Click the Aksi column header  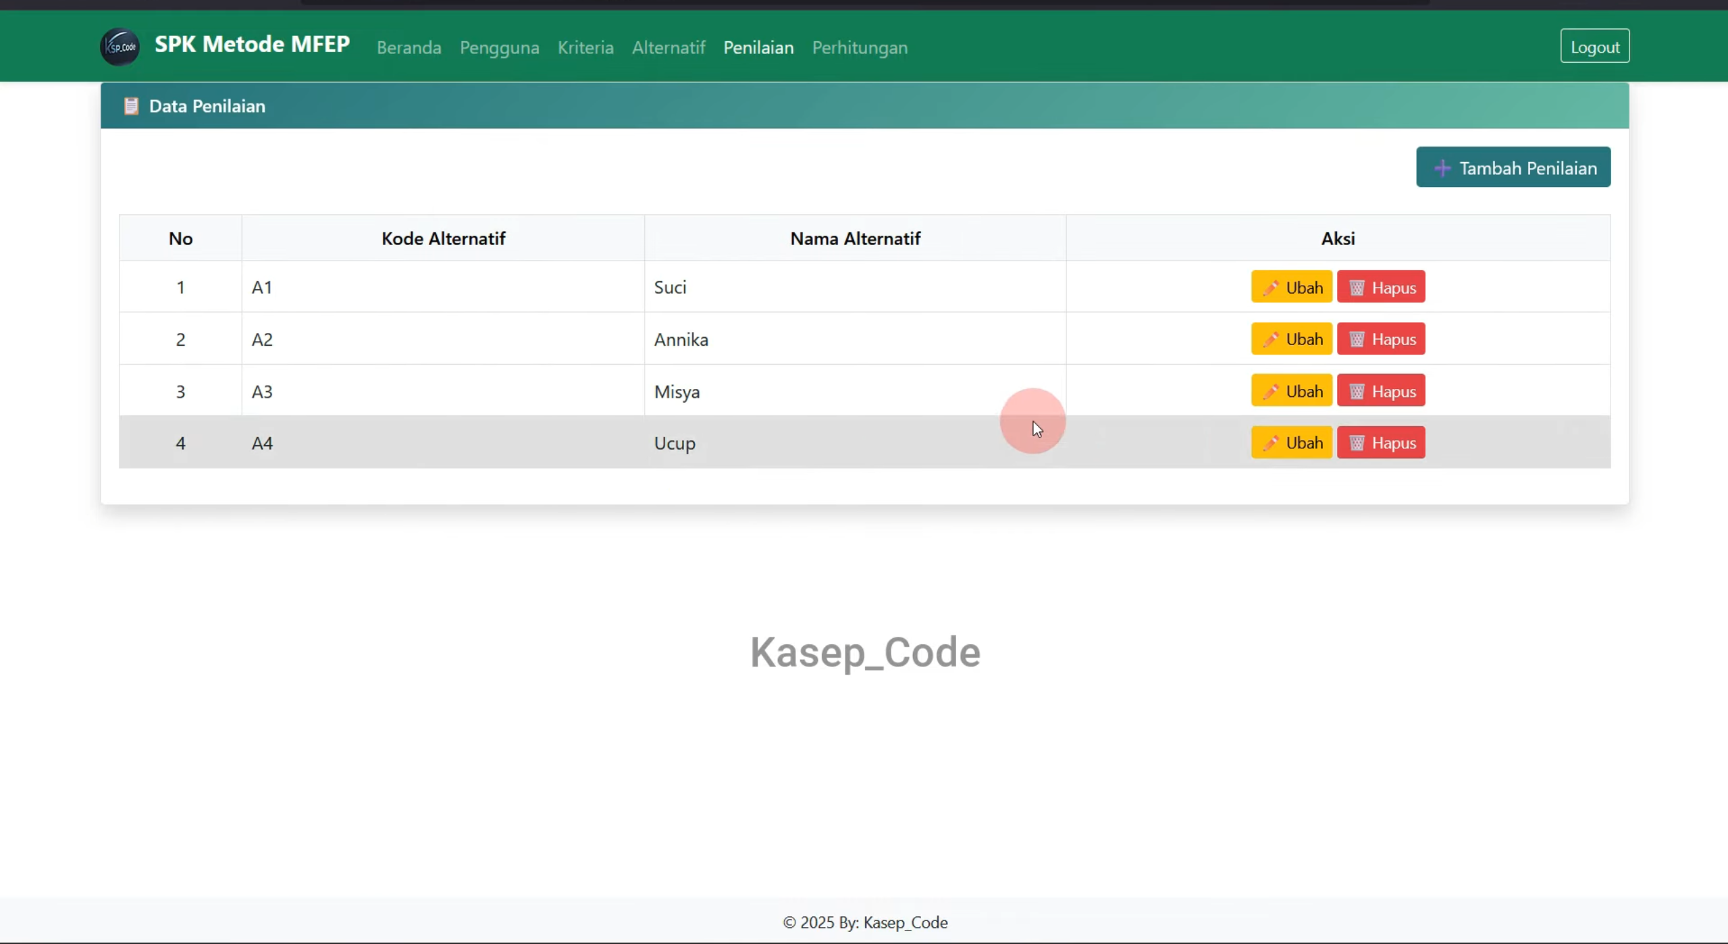point(1338,238)
